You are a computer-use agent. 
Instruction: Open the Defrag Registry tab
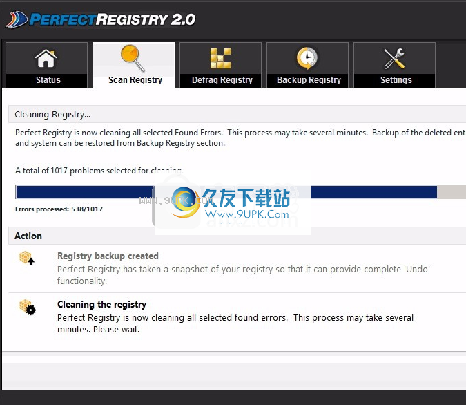pyautogui.click(x=220, y=65)
